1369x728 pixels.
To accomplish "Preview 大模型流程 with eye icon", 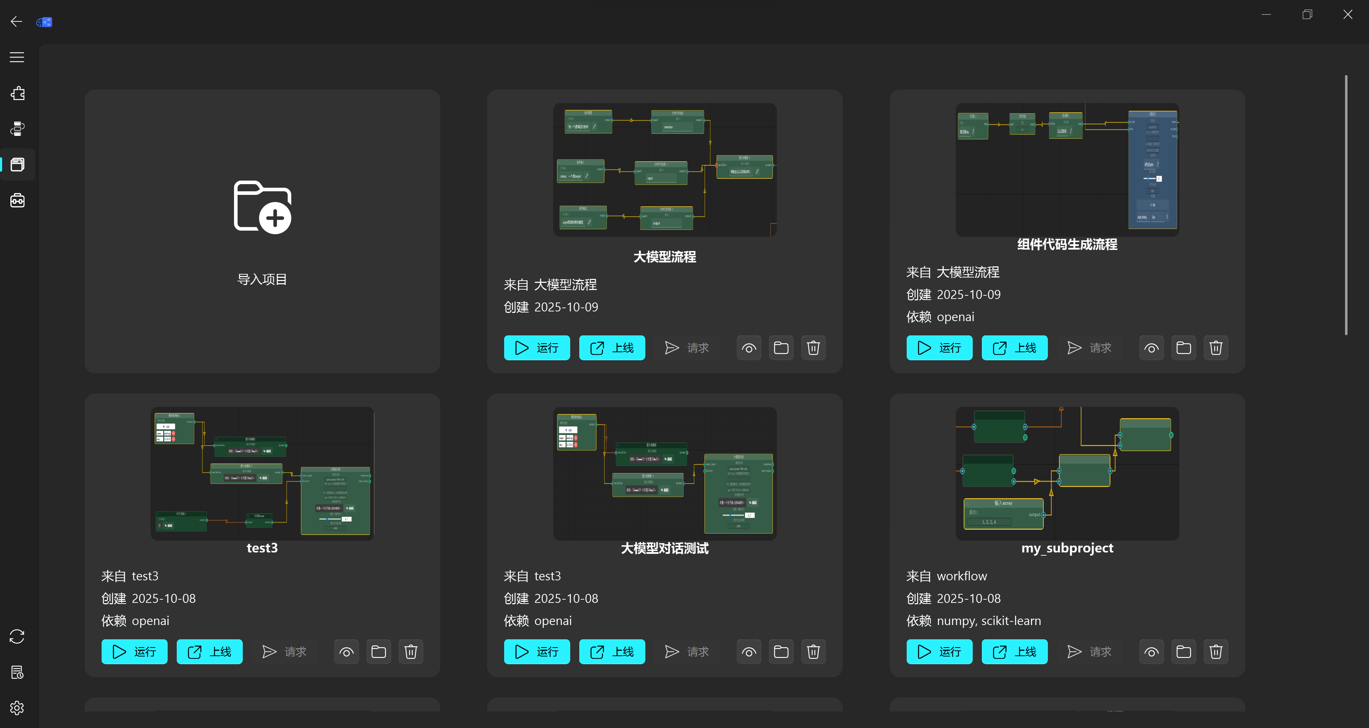I will point(749,348).
